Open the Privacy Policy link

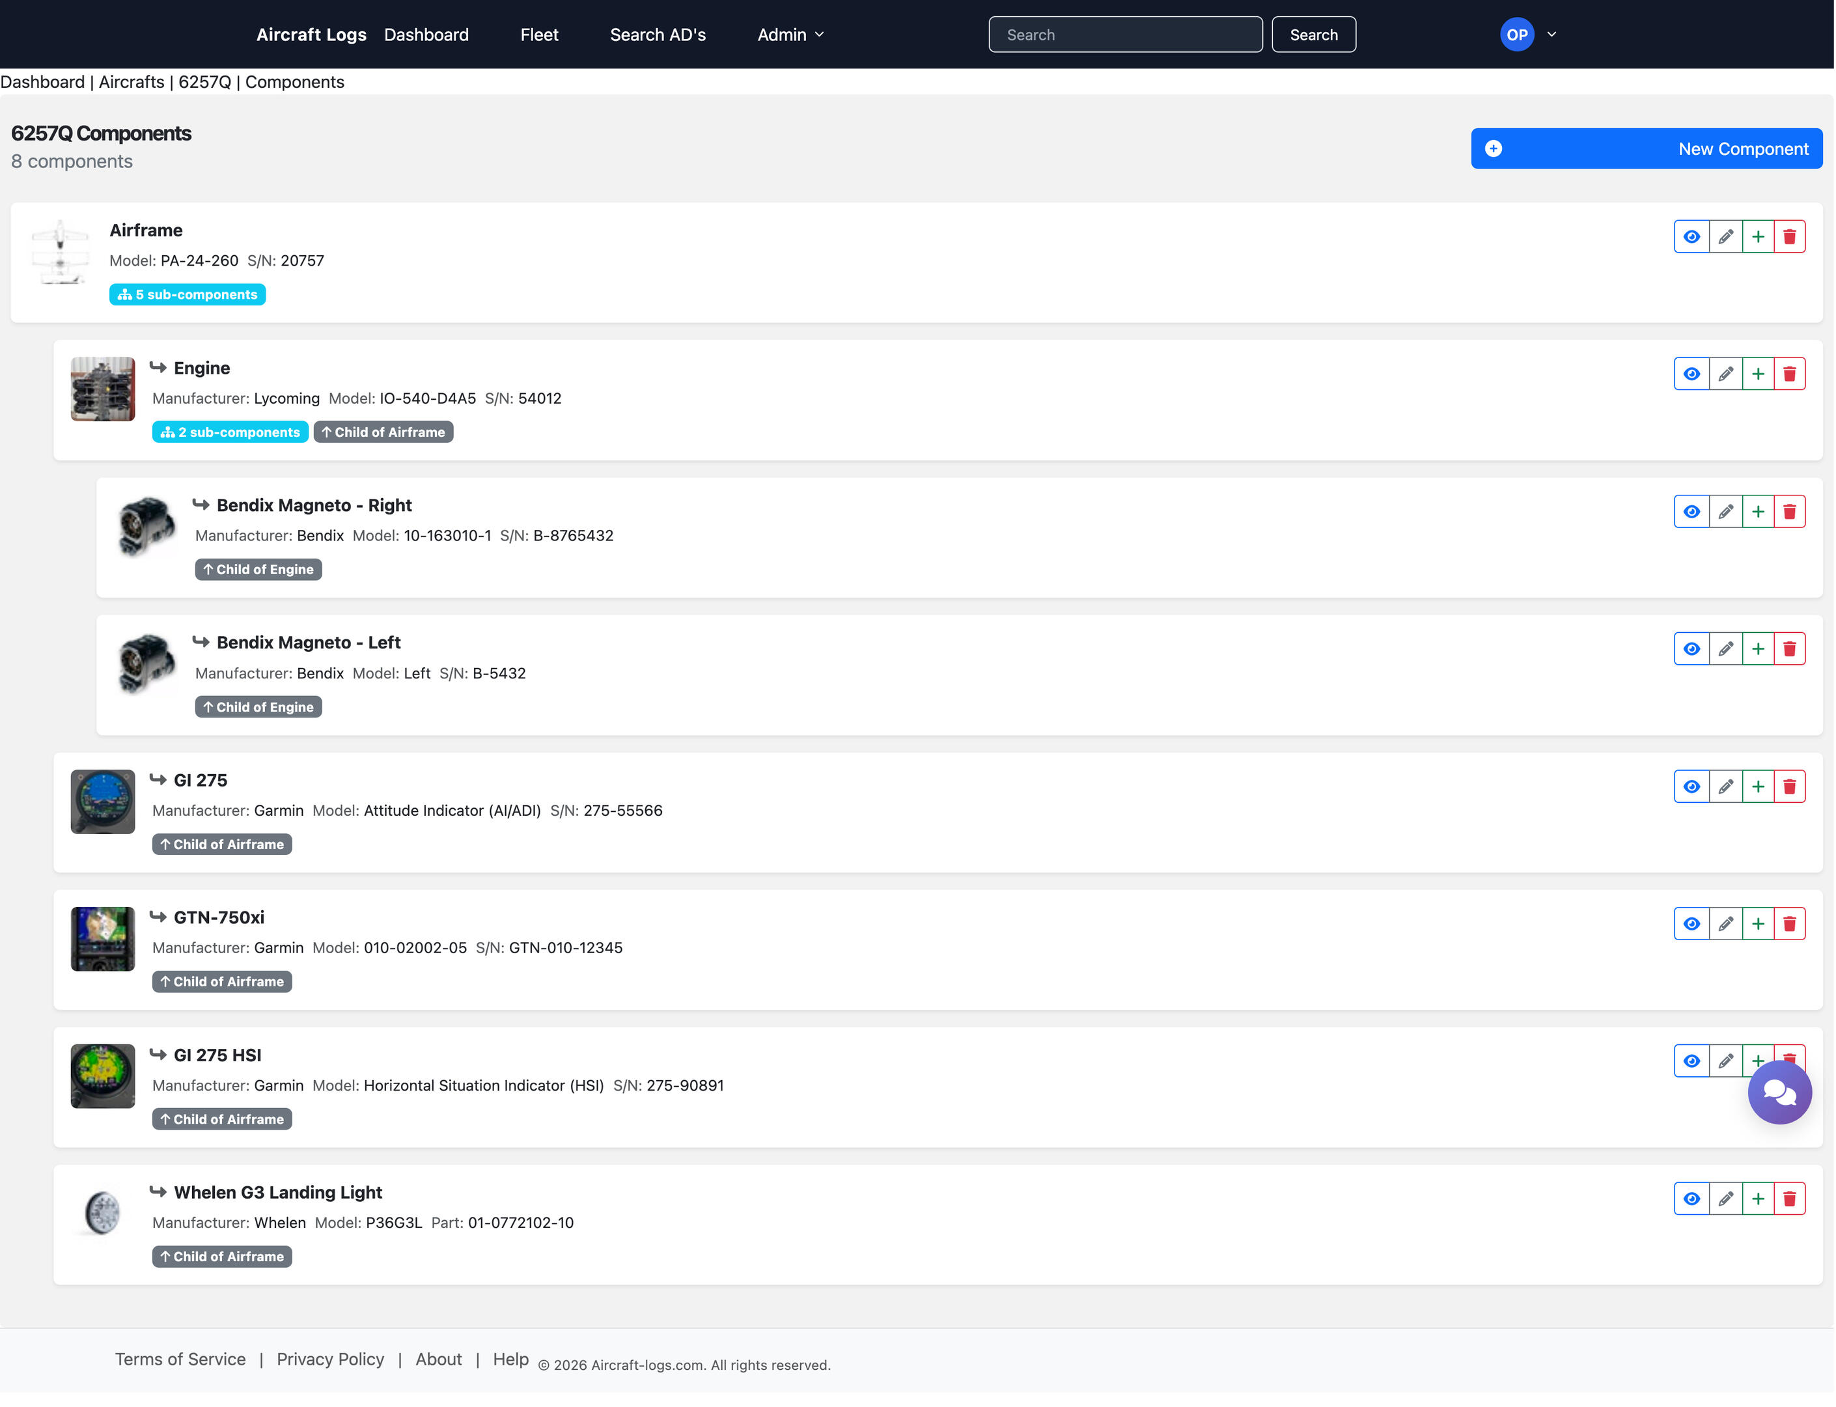pyautogui.click(x=330, y=1360)
